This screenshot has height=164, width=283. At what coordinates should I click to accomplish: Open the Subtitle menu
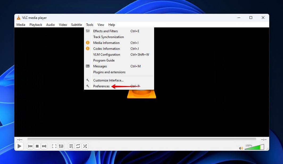77,25
